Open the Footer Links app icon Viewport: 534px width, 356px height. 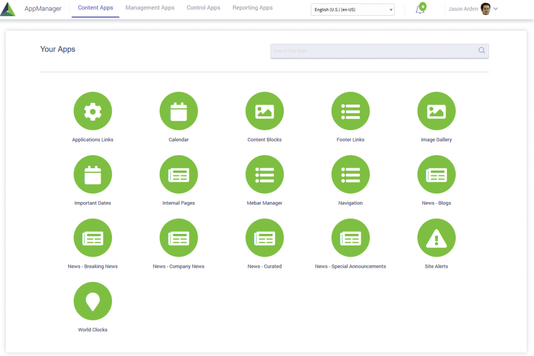350,111
